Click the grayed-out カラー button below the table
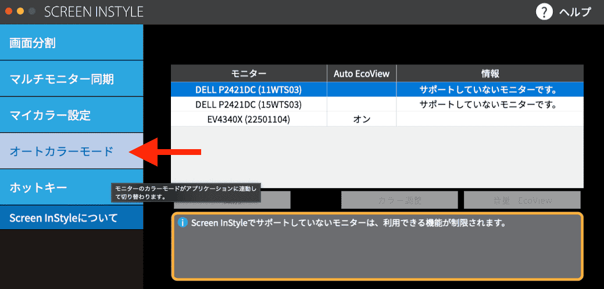 tap(399, 200)
